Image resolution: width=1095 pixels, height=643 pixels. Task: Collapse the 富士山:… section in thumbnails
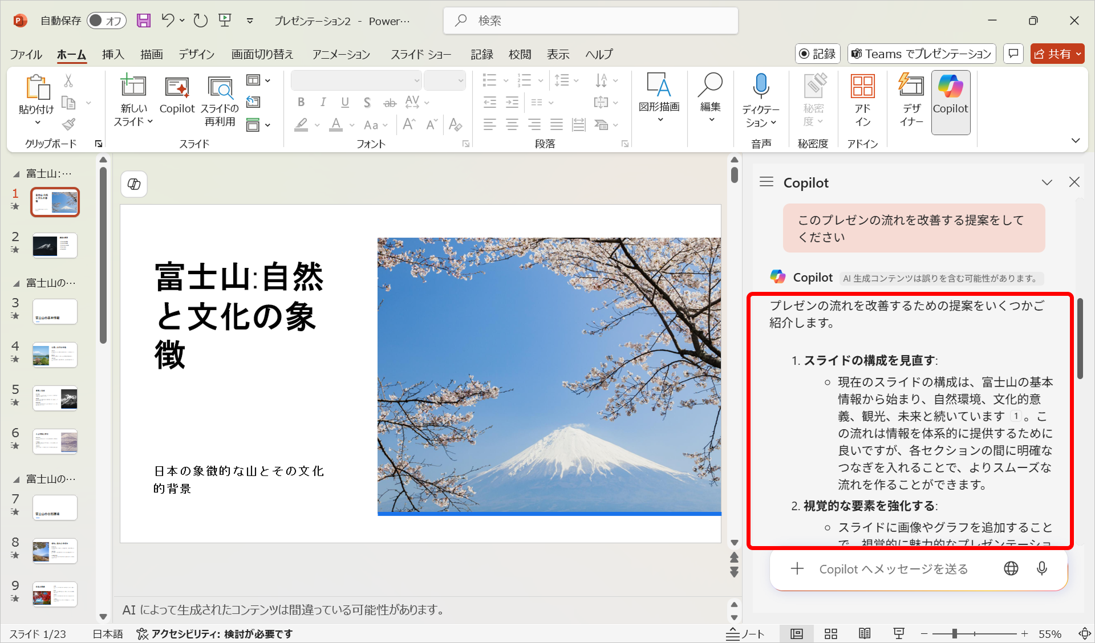point(16,174)
